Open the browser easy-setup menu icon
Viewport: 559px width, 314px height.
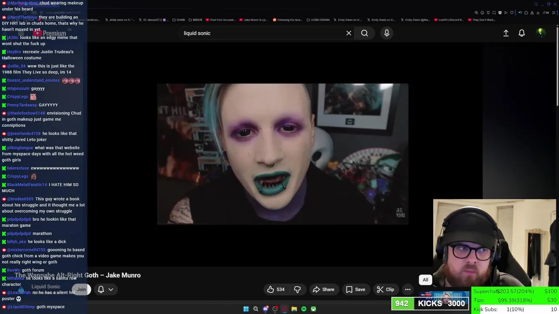click(x=553, y=13)
